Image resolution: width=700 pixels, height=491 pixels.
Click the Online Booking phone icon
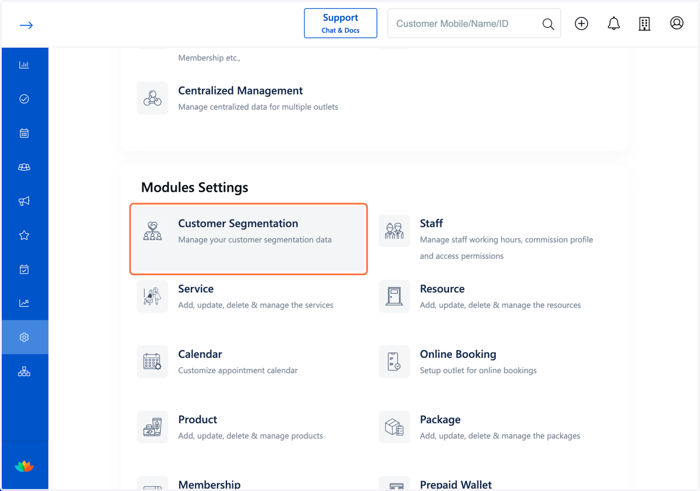tap(394, 362)
